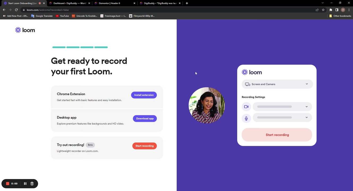Go back to previous page
Image resolution: width=353 pixels, height=191 pixels.
(x=4, y=10)
